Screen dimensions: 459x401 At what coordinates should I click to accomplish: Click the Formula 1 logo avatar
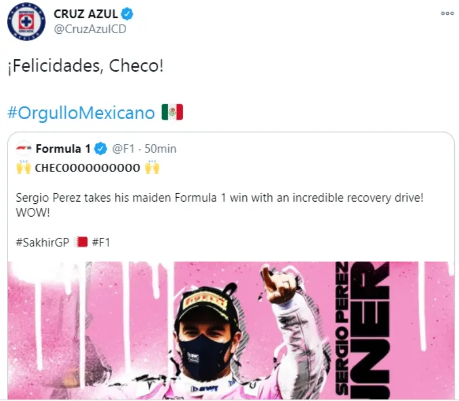click(24, 148)
